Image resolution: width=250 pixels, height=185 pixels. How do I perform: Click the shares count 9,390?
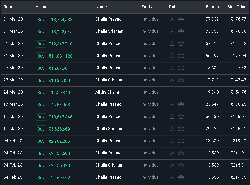(x=213, y=92)
